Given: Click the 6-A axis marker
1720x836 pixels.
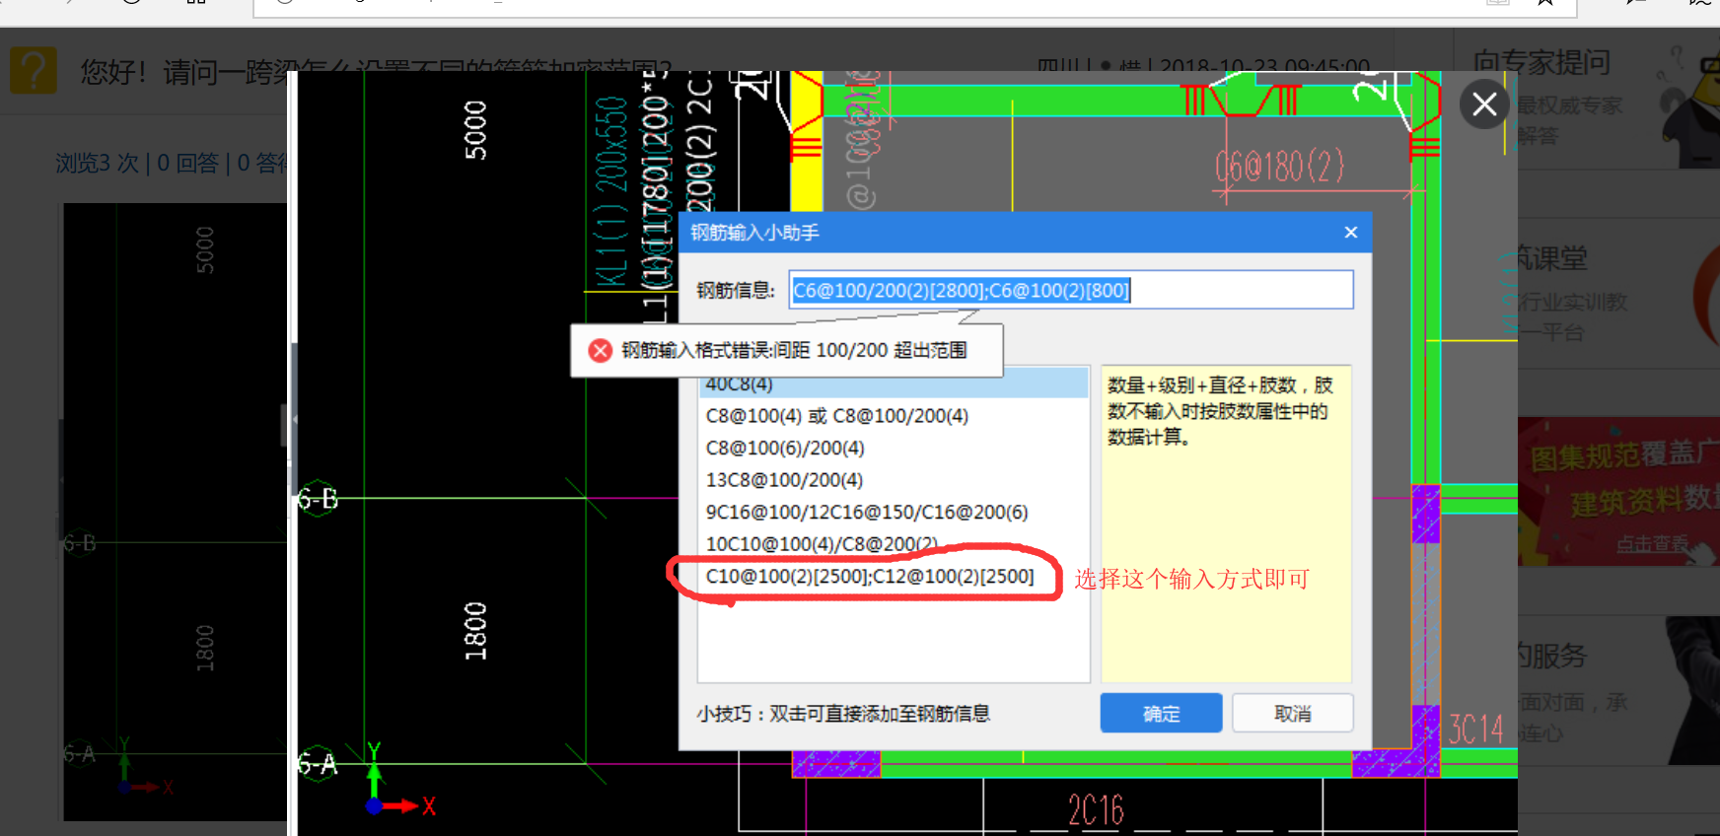Looking at the screenshot, I should coord(318,763).
